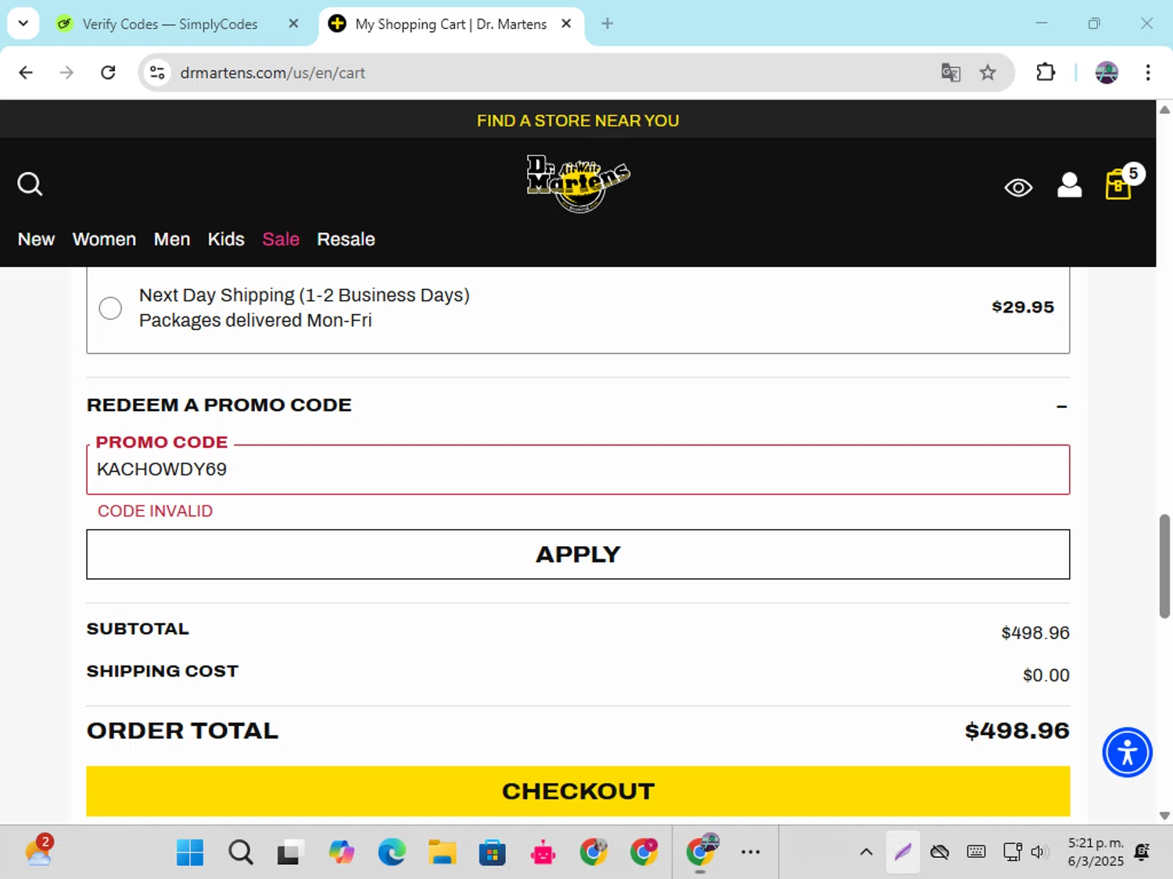The height and width of the screenshot is (879, 1173).
Task: Click the browser forward arrow
Action: pyautogui.click(x=66, y=73)
